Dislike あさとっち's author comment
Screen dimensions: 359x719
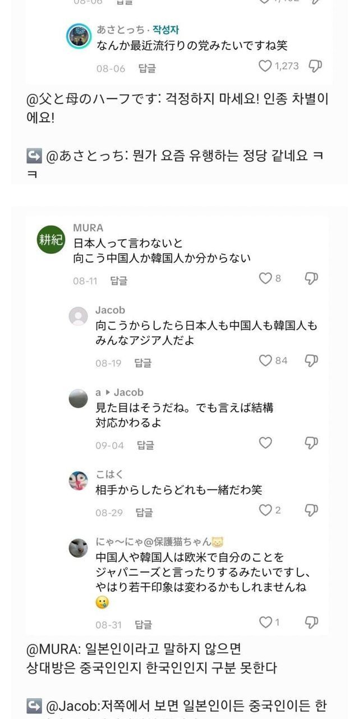(x=315, y=66)
